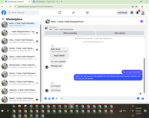Click Mark as pending button

[70, 33]
